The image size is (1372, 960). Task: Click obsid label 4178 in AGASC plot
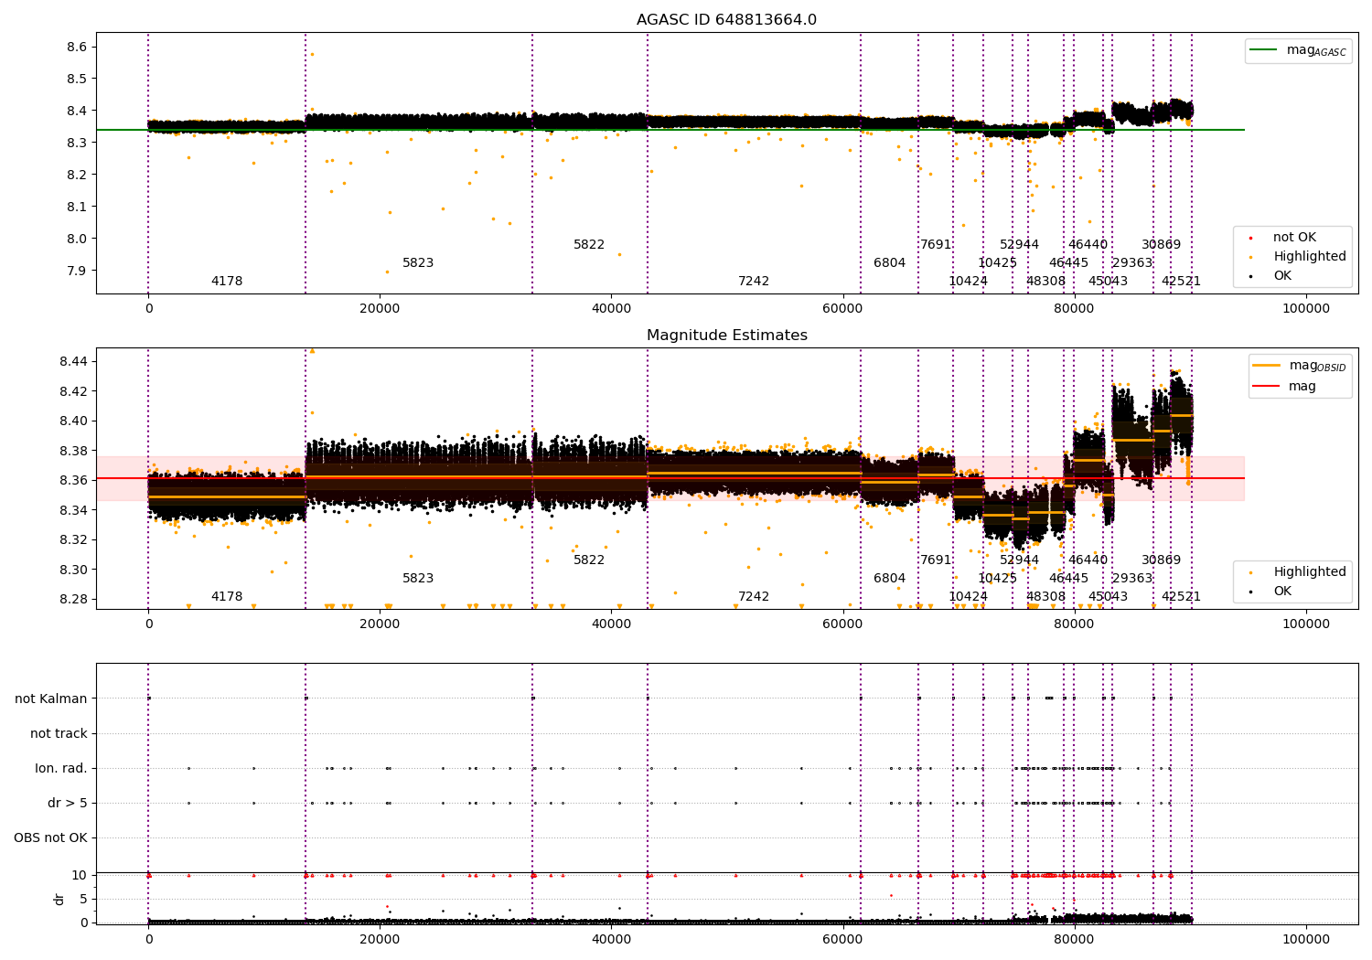coord(227,282)
